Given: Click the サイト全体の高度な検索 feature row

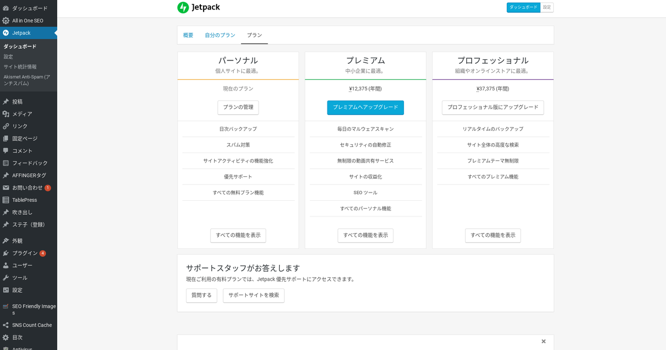Looking at the screenshot, I should [493, 145].
